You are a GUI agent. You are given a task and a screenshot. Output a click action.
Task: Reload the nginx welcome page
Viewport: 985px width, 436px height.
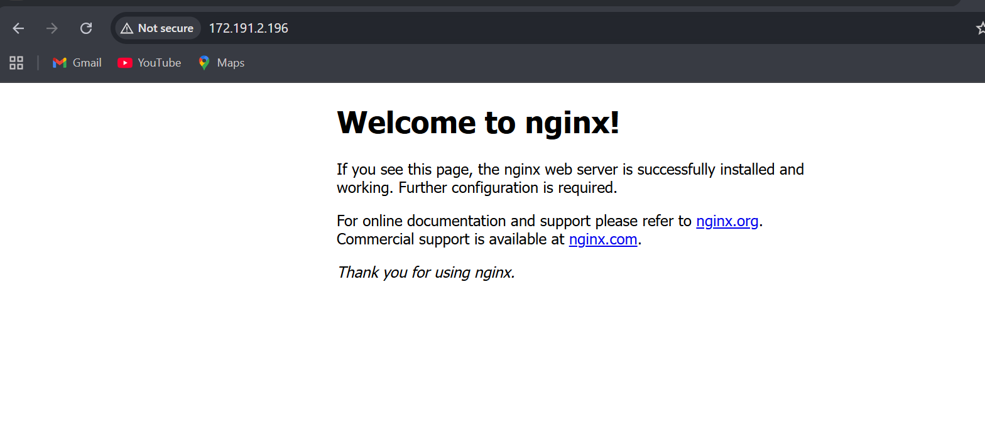(86, 28)
